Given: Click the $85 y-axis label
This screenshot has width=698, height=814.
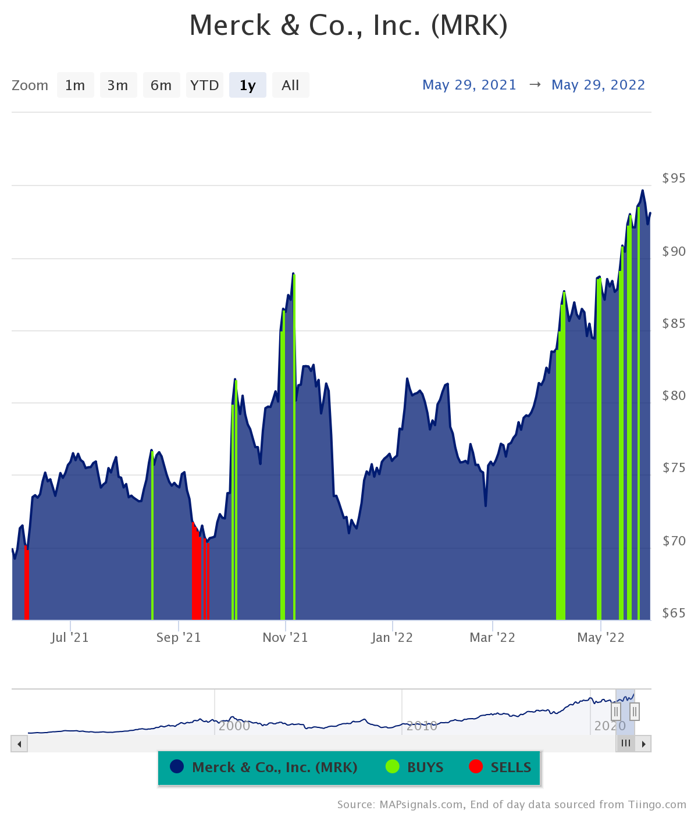Looking at the screenshot, I should click(x=674, y=323).
